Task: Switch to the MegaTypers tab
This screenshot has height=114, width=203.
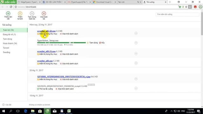Action: point(29,2)
